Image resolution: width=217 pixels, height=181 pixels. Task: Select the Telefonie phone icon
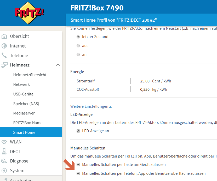(4, 56)
